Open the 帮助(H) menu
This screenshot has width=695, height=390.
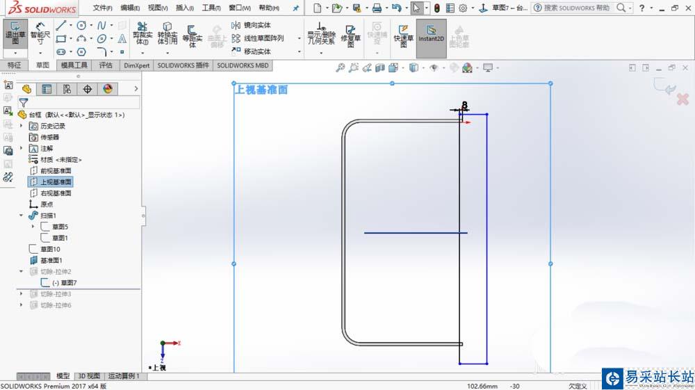coord(268,8)
